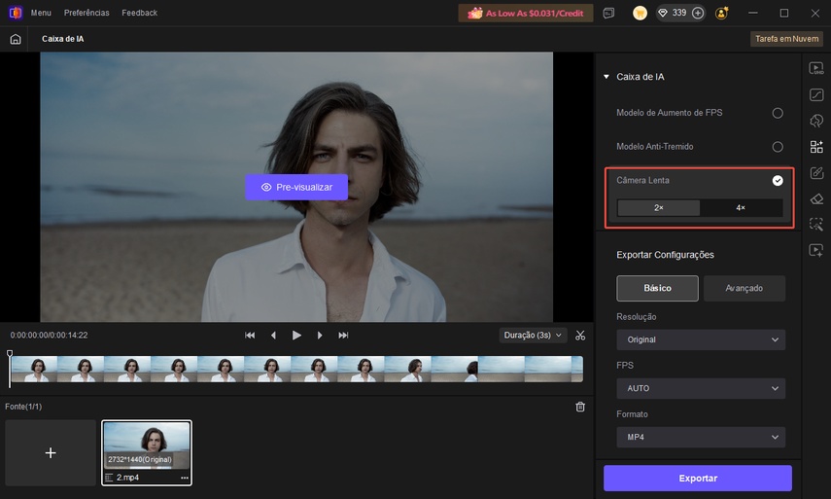Viewport: 831px width, 499px height.
Task: Switch to the Avançado tab
Action: (x=744, y=288)
